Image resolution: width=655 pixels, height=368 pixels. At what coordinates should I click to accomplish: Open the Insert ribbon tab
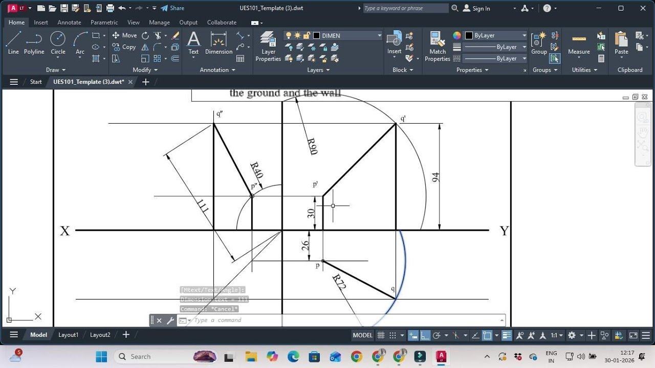click(x=41, y=22)
